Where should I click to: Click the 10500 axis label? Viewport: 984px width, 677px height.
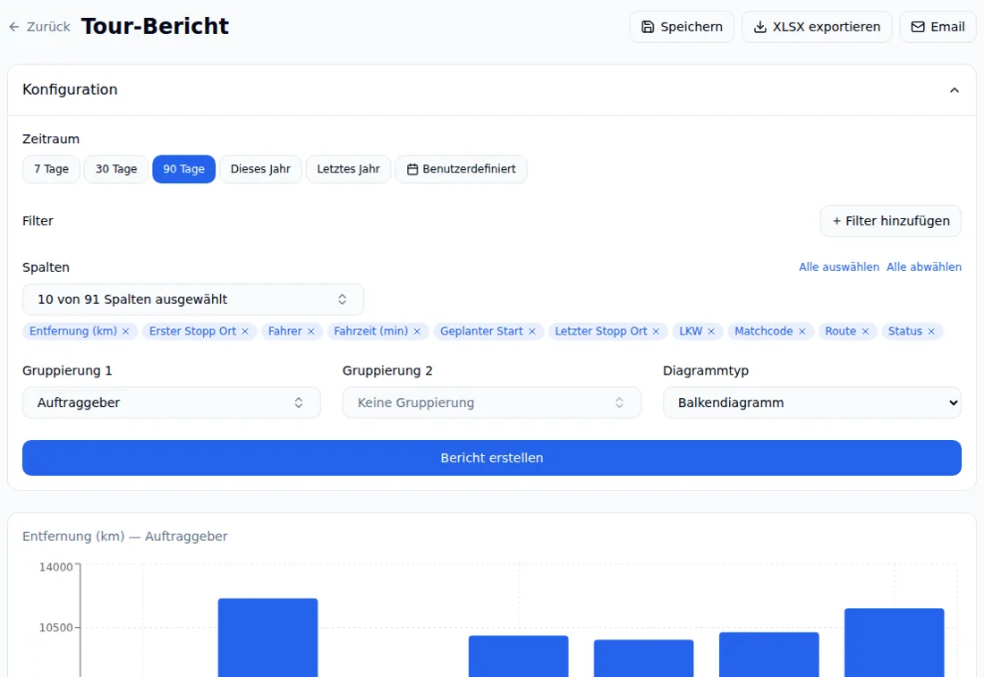[x=55, y=628]
